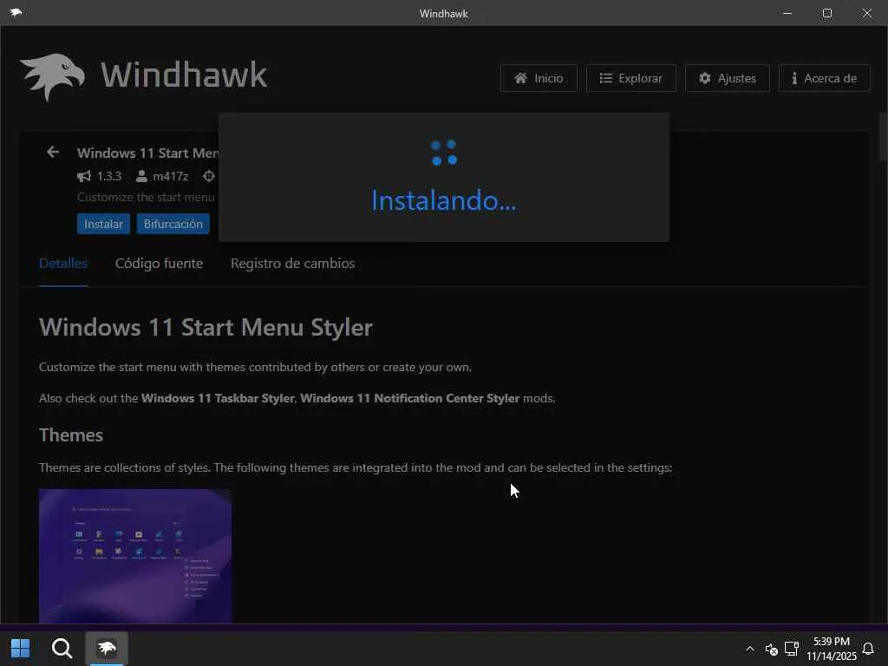This screenshot has height=666, width=888.
Task: Click the crosshair target icon in mod header
Action: tap(209, 176)
